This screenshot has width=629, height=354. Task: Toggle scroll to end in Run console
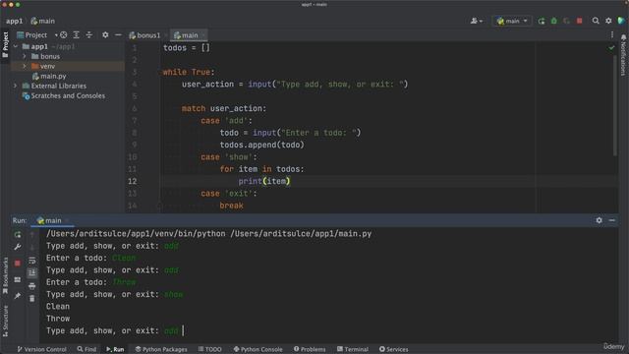tap(32, 273)
